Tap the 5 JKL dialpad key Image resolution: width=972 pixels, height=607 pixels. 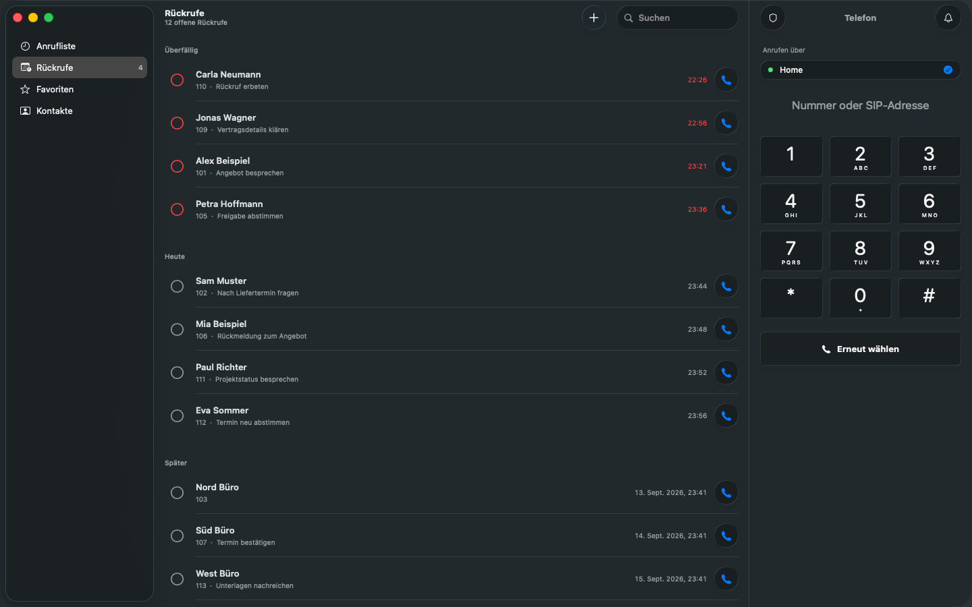pos(861,204)
